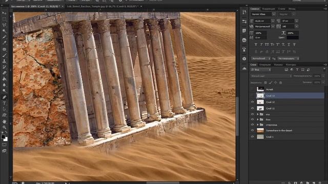Open the anti-aliasing method dropdown

click(x=288, y=59)
